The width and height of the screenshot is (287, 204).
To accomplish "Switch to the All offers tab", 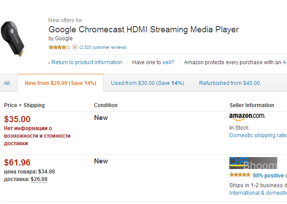I will 7,83.
